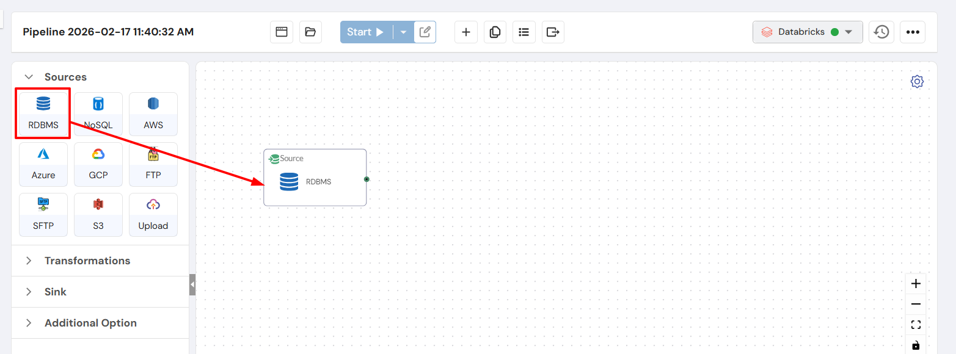Click the Upload source tile
The width and height of the screenshot is (956, 354).
pyautogui.click(x=153, y=215)
